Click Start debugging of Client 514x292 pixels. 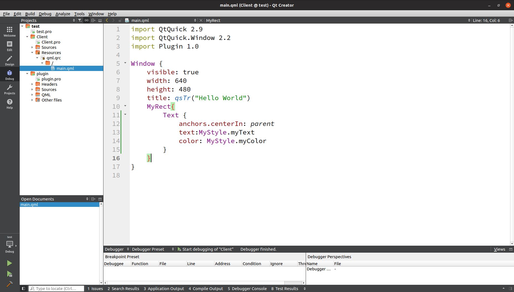coord(206,249)
